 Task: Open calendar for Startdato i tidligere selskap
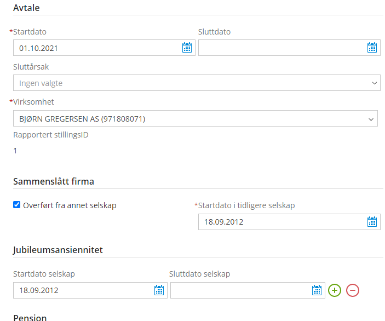pyautogui.click(x=372, y=222)
